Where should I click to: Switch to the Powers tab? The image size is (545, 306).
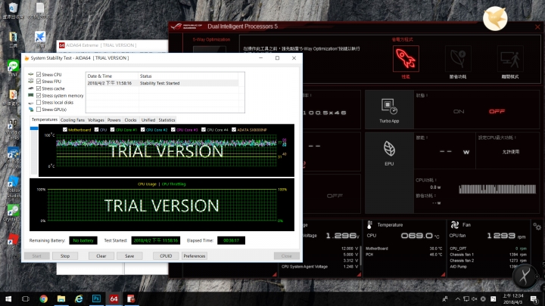[114, 120]
